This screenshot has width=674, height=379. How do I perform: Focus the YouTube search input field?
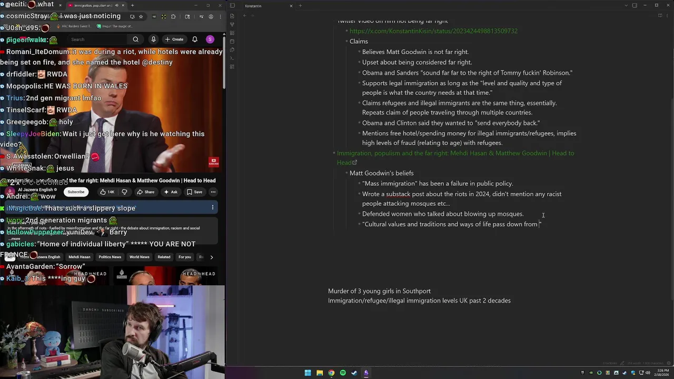97,39
